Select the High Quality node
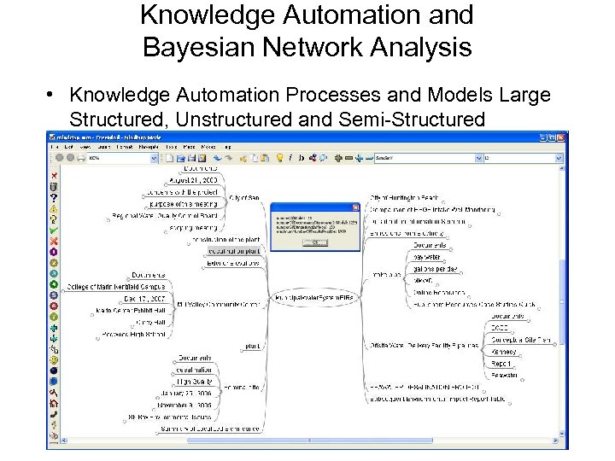The image size is (615, 461). pos(194,382)
